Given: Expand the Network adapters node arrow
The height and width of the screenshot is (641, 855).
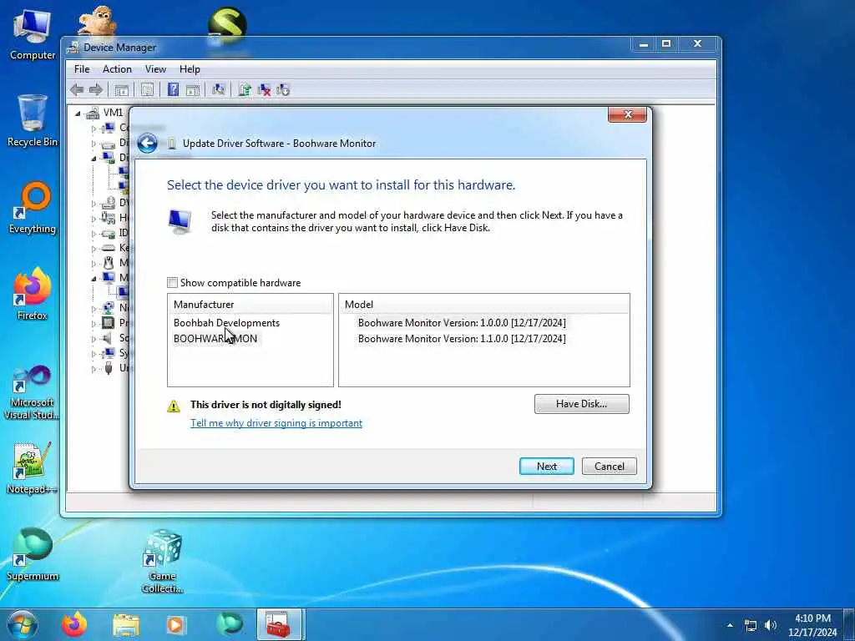Looking at the screenshot, I should pyautogui.click(x=94, y=308).
